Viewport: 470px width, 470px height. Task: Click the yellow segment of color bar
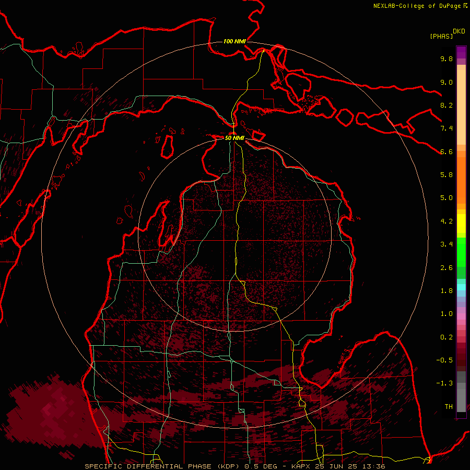point(461,224)
